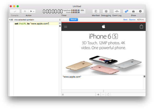Image resolution: width=154 pixels, height=109 pixels.
Task: Open the hamburger menu on Apple page
Action: pyautogui.click(x=66, y=27)
